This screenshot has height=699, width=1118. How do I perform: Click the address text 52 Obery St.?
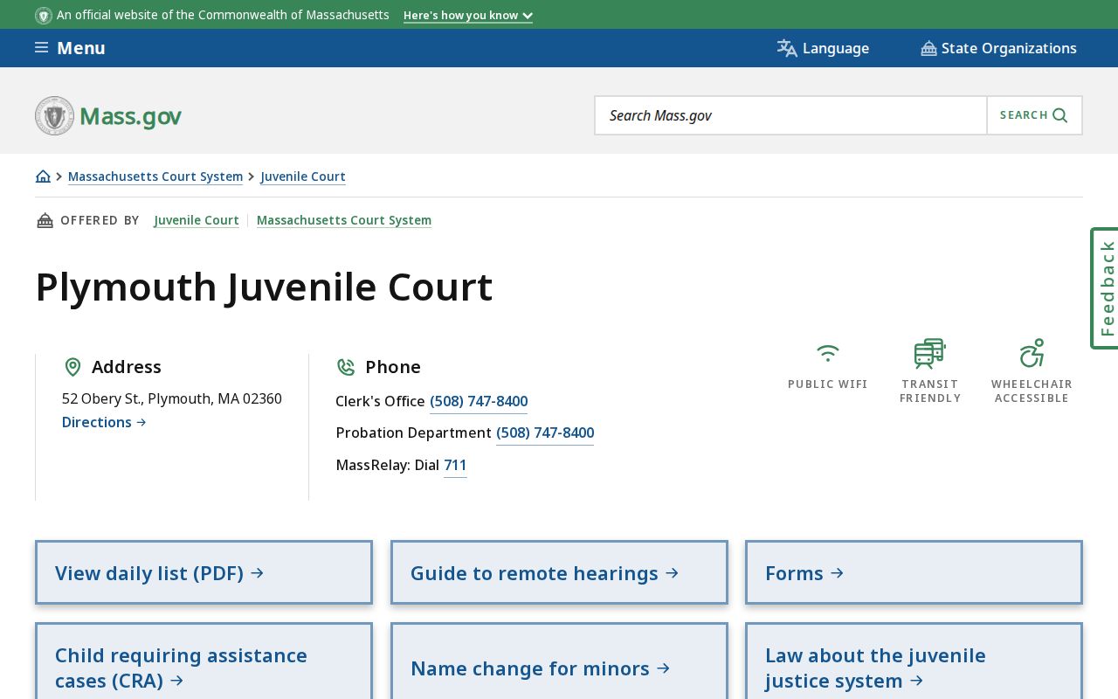coord(172,398)
